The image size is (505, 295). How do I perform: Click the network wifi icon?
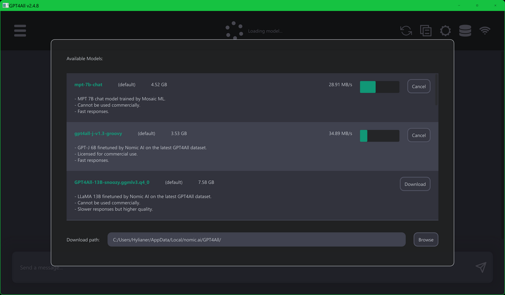click(x=485, y=31)
